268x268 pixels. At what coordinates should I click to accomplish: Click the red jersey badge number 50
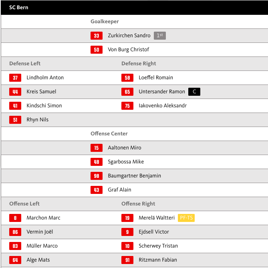coord(96,50)
